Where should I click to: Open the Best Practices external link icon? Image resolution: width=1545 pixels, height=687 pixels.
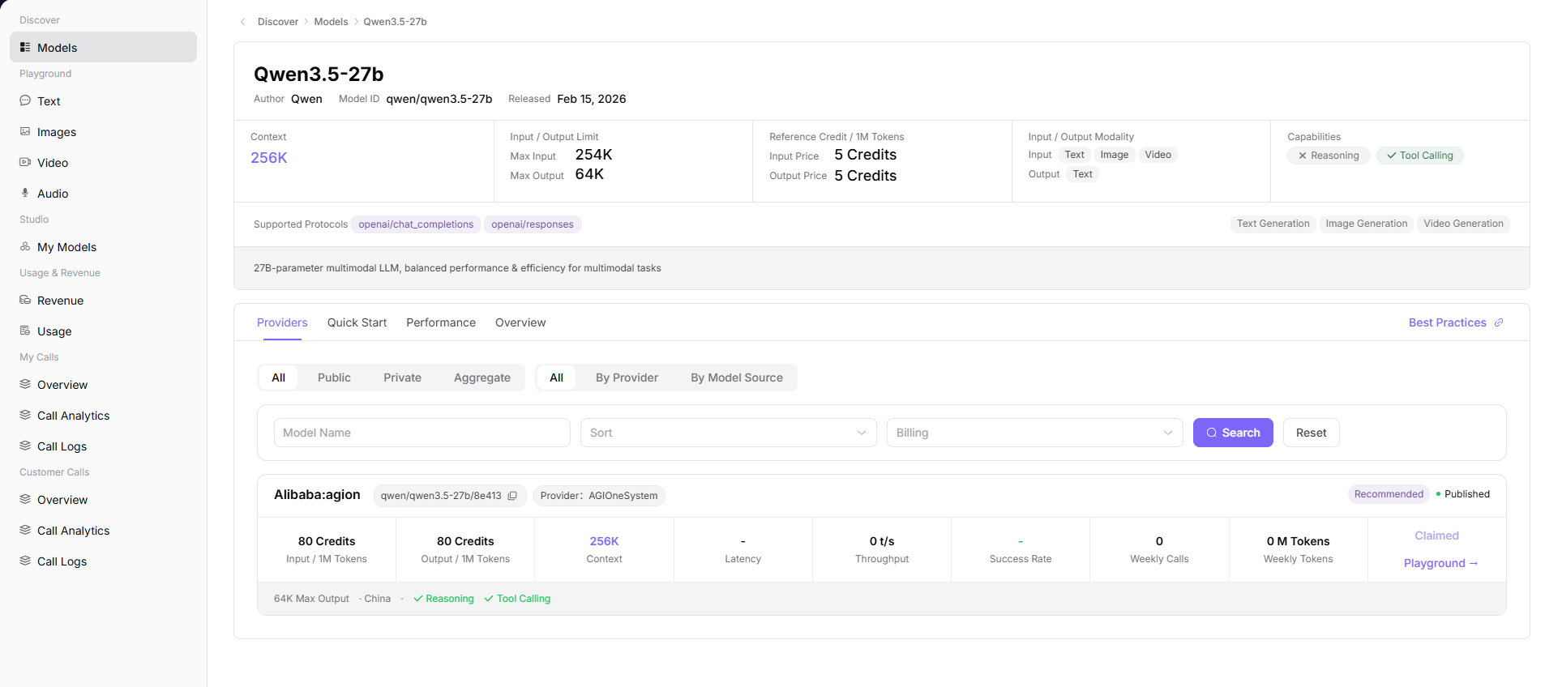pyautogui.click(x=1499, y=322)
